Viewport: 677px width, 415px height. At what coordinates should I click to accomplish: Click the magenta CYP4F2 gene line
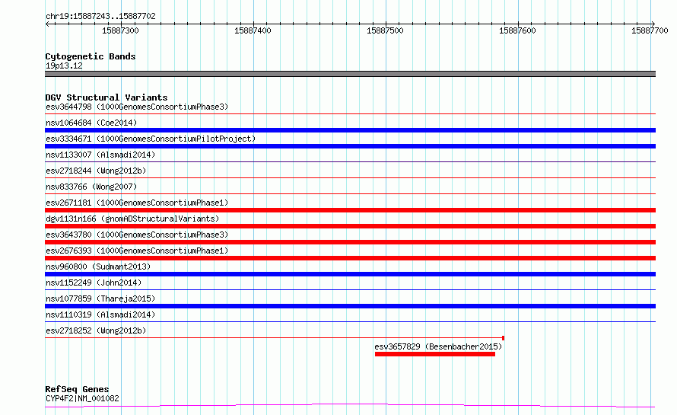click(x=350, y=406)
